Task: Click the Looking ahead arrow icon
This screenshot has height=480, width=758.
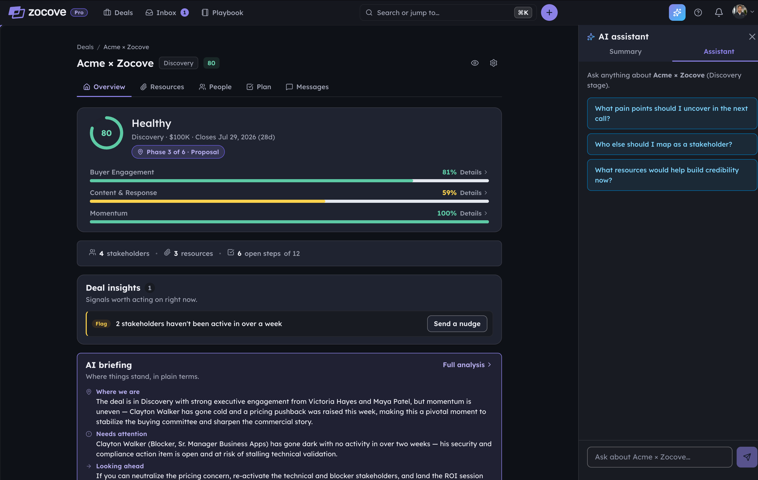Action: pyautogui.click(x=89, y=466)
